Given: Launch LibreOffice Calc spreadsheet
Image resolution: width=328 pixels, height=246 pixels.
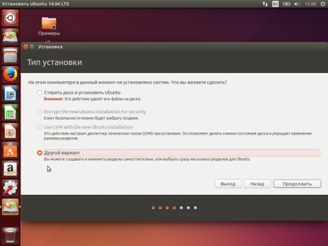Looking at the screenshot, I should [x=10, y=112].
